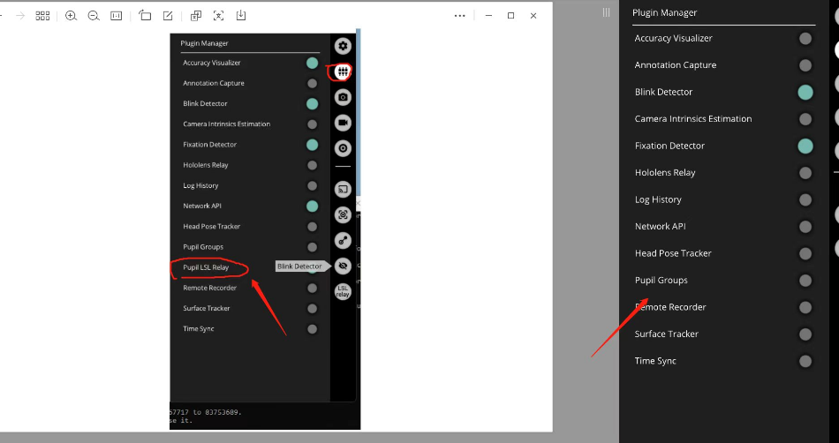The width and height of the screenshot is (839, 443).
Task: Enable Accuracy Visualizer in right Plugin Manager panel
Action: point(805,39)
